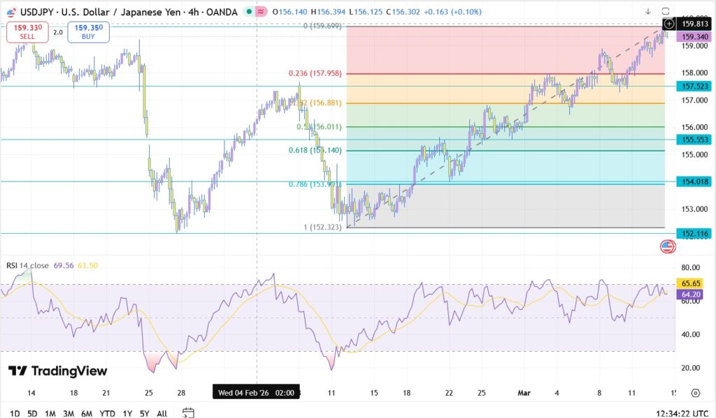716x418 pixels.
Task: Click the TradingView logo
Action: click(x=58, y=371)
